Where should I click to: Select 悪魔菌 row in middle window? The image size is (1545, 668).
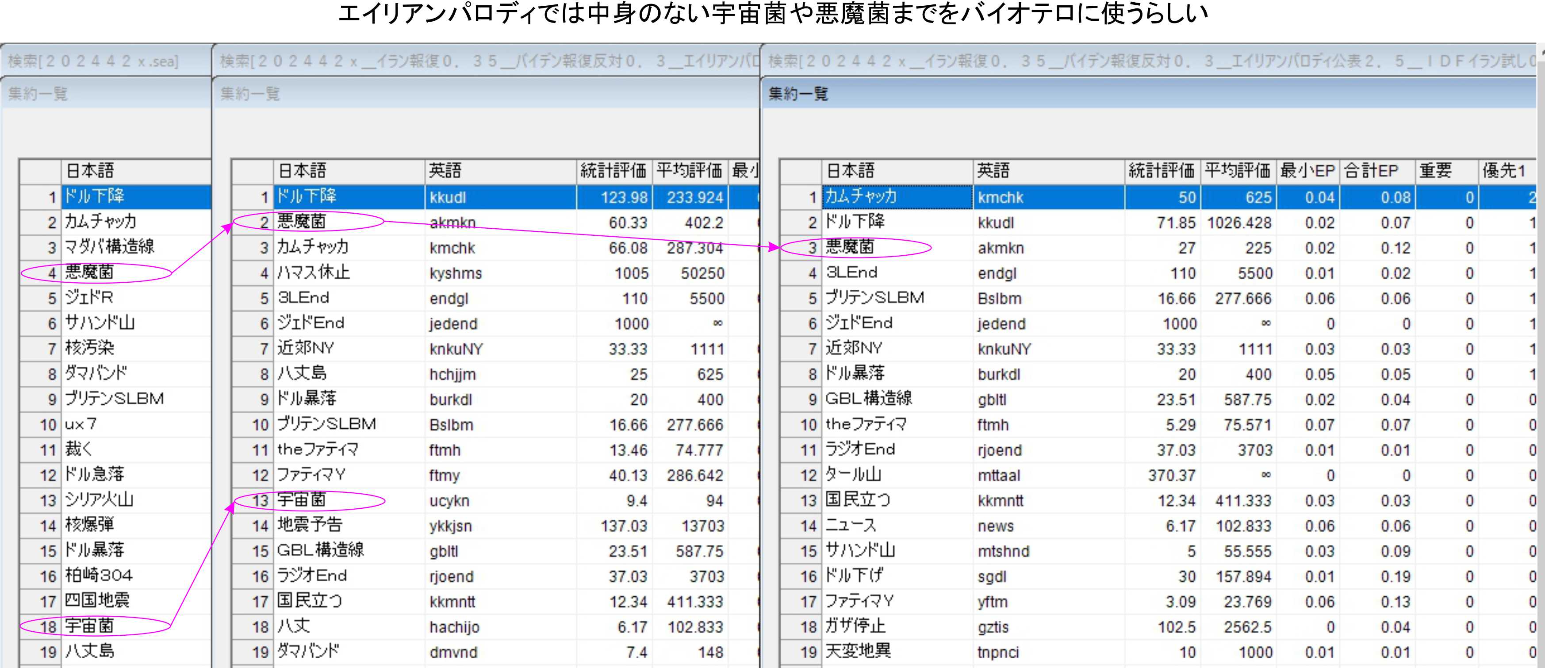pos(495,223)
